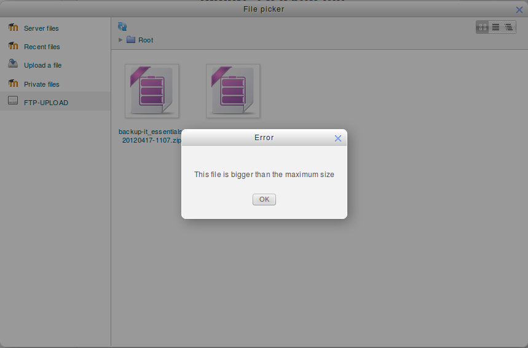Close the Error dialog
This screenshot has width=528, height=348.
[337, 138]
